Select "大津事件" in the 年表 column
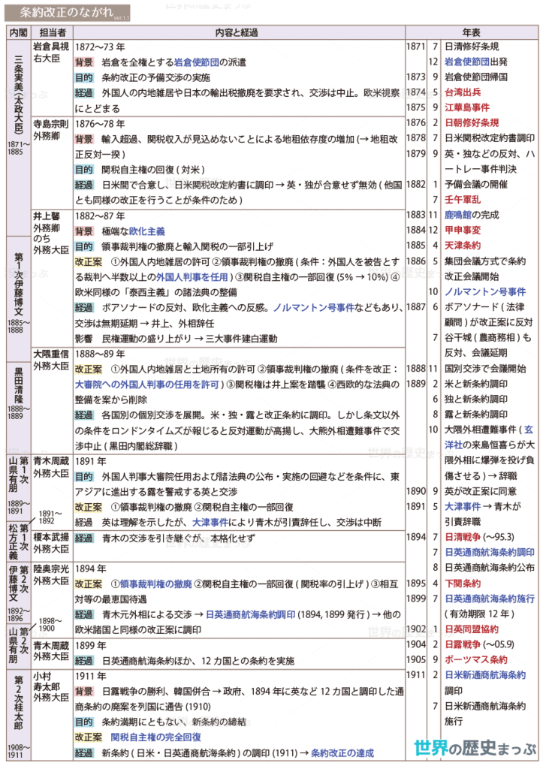The width and height of the screenshot is (546, 769). [x=463, y=505]
